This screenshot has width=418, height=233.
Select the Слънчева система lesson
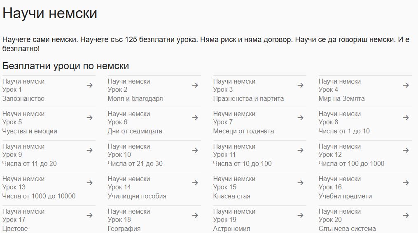click(347, 228)
